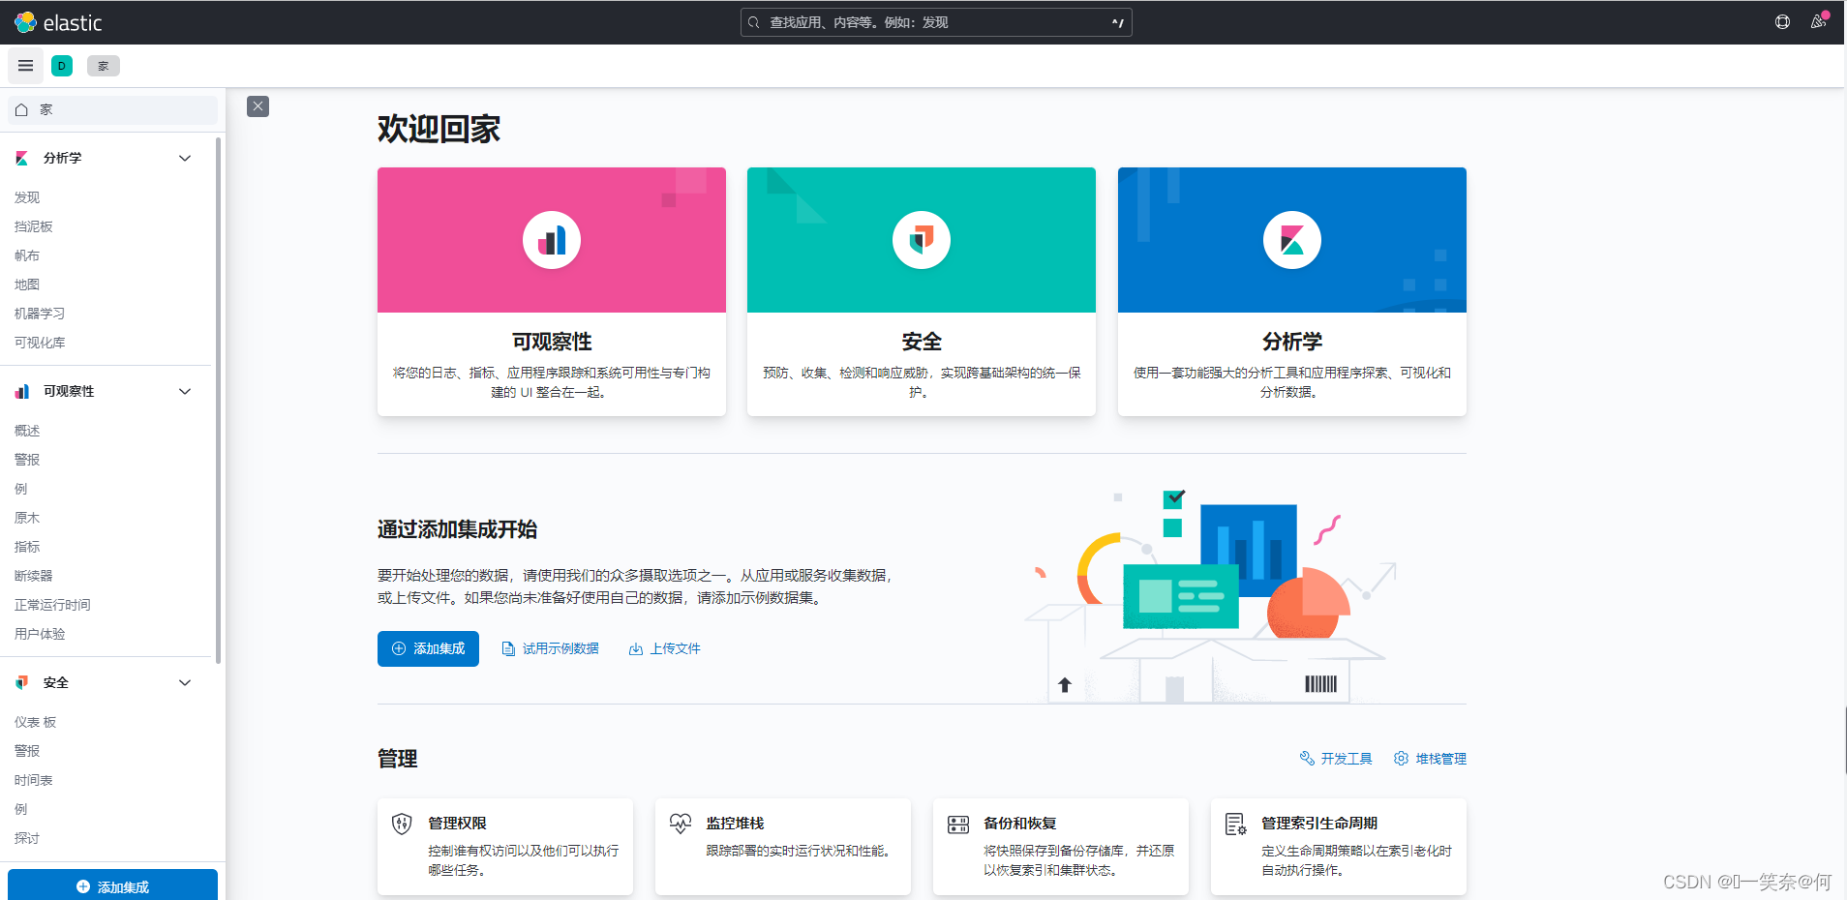1847x900 pixels.
Task: Click the 安全 sidebar shield icon
Action: [22, 682]
